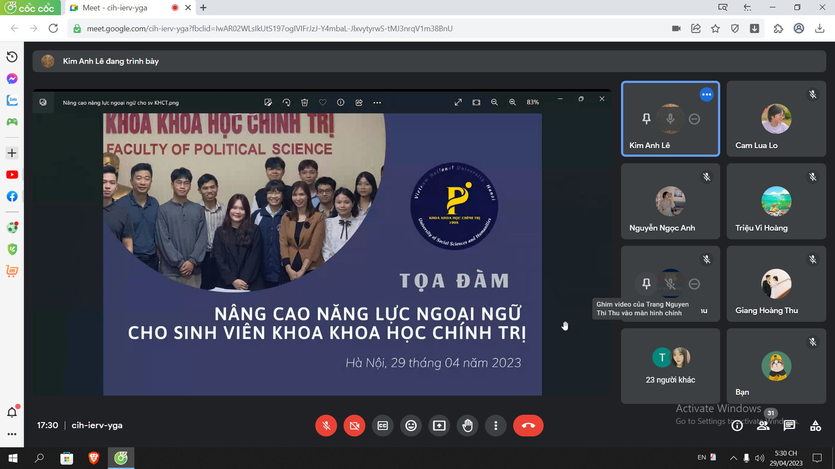Add a new sidebar shortcut
Screen dimensions: 835x469
(12, 153)
